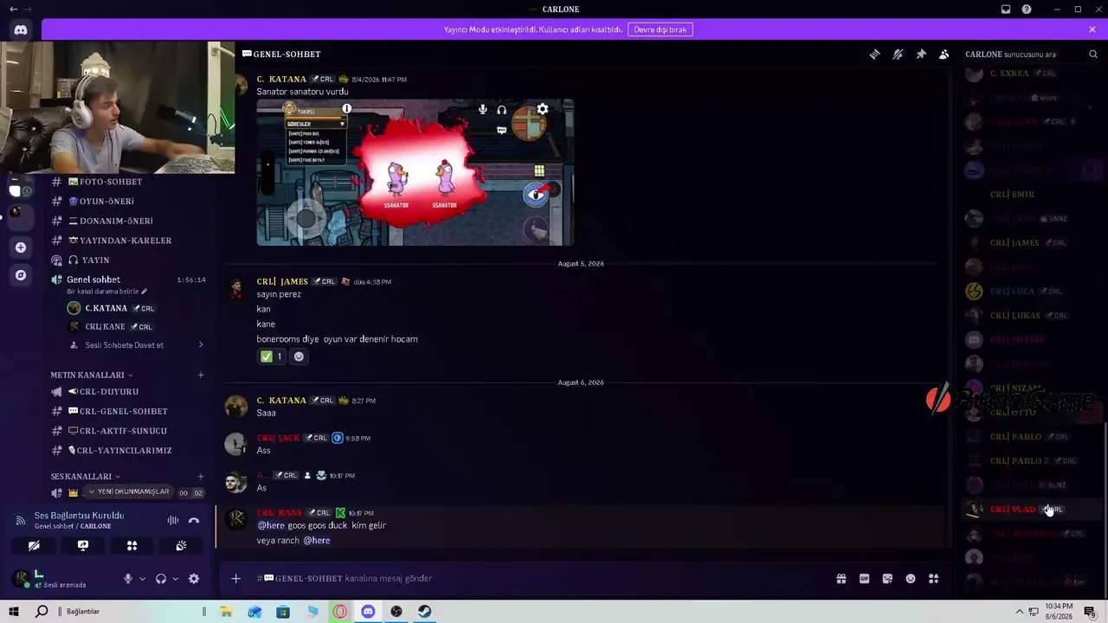Focus the CARLONE server search field

1026,54
